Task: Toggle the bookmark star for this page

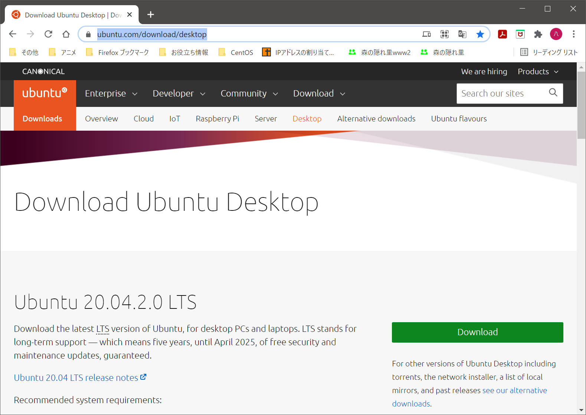Action: [480, 35]
